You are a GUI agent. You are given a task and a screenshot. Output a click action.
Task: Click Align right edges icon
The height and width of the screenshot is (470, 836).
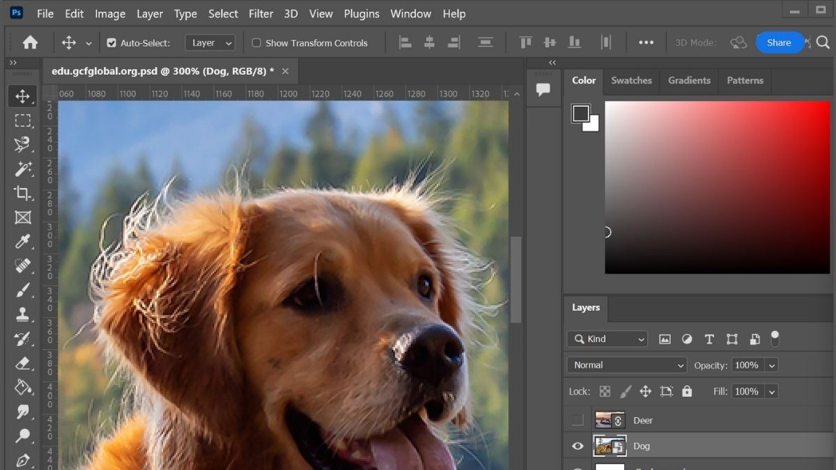454,42
